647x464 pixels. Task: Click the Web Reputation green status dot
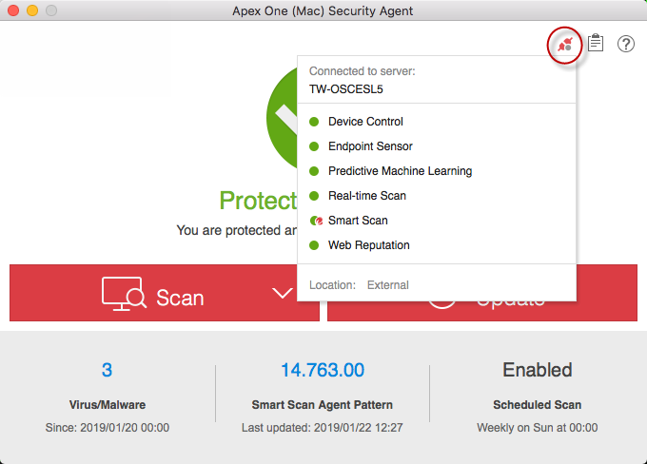coord(314,245)
